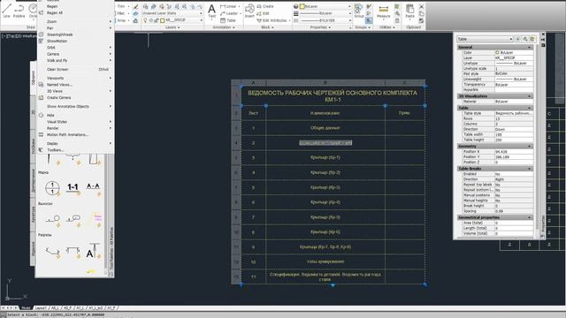
Task: Open the ByLayer color dropdown in ribbon
Action: (325, 6)
